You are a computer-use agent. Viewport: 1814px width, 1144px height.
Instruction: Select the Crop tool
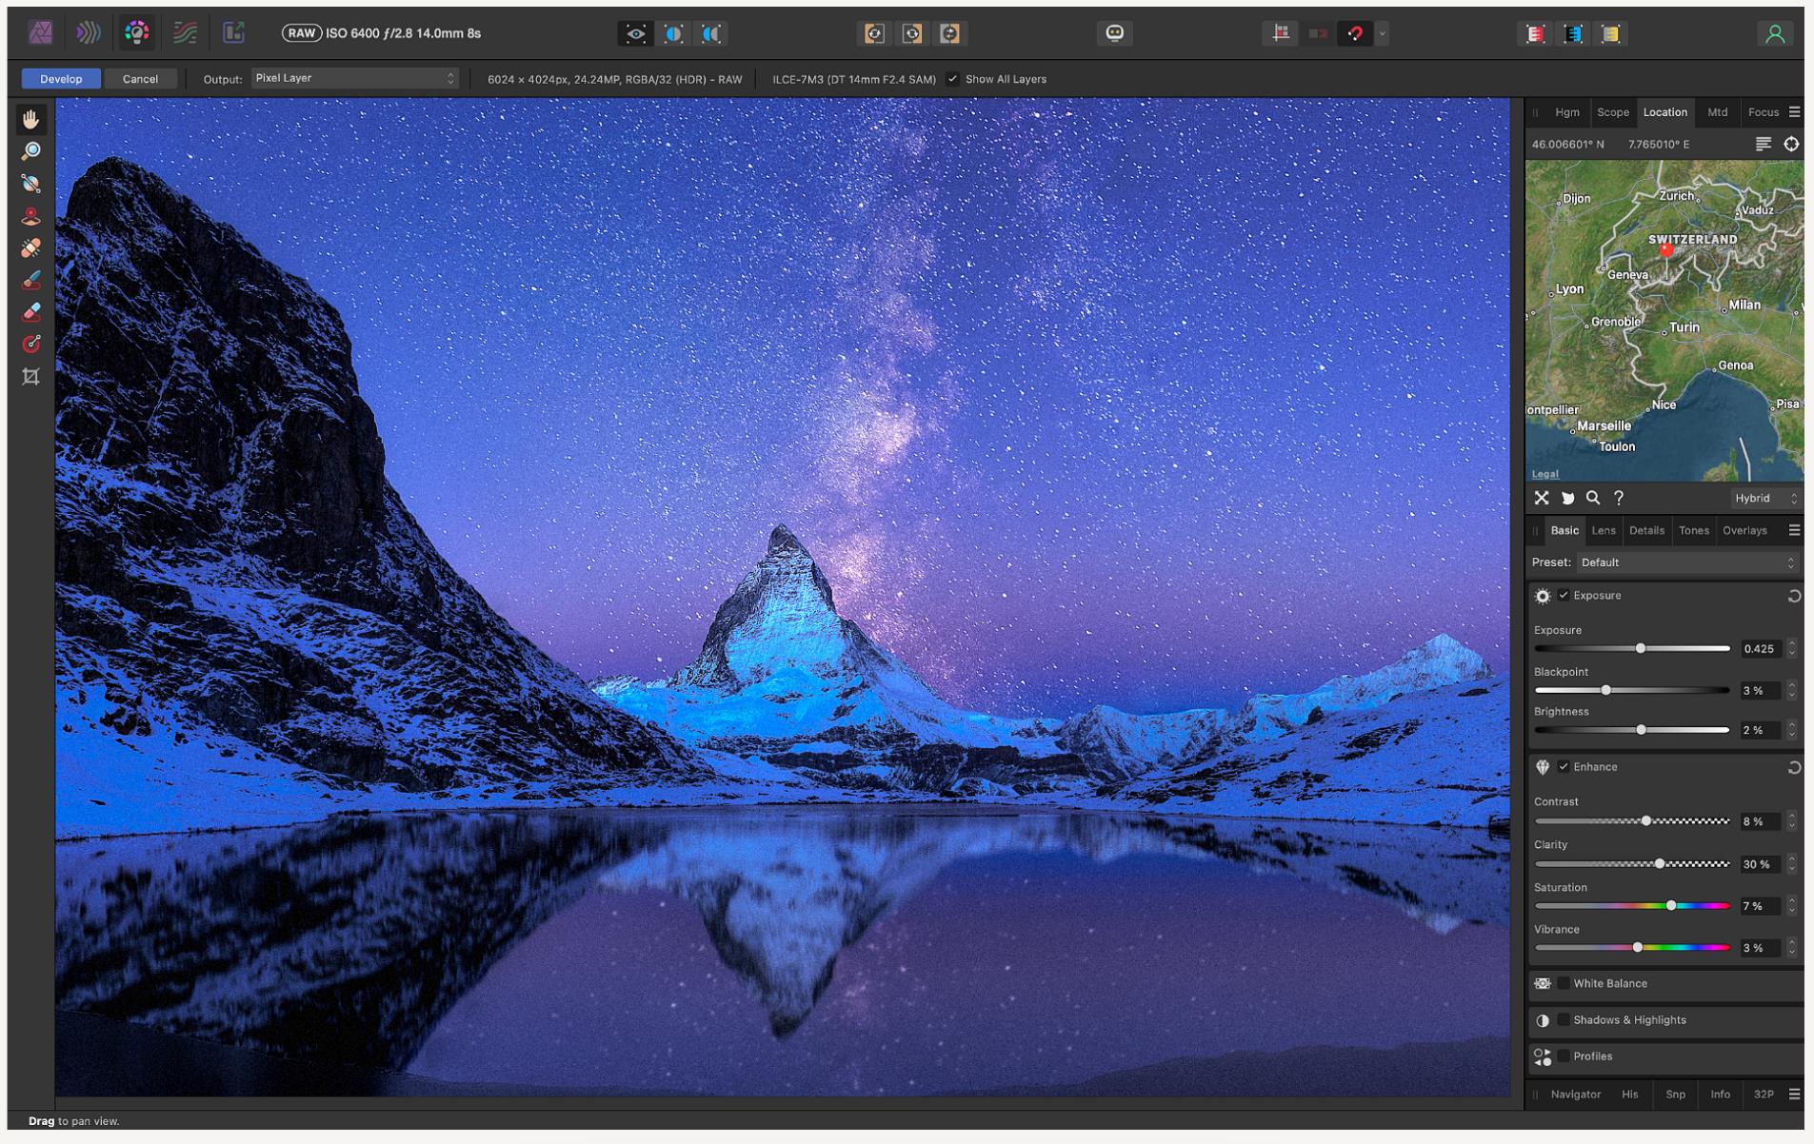click(x=31, y=377)
